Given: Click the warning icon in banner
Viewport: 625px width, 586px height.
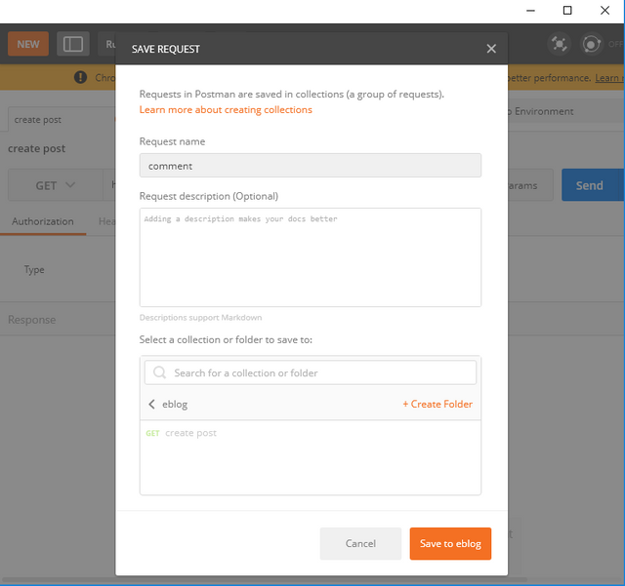Looking at the screenshot, I should point(81,78).
